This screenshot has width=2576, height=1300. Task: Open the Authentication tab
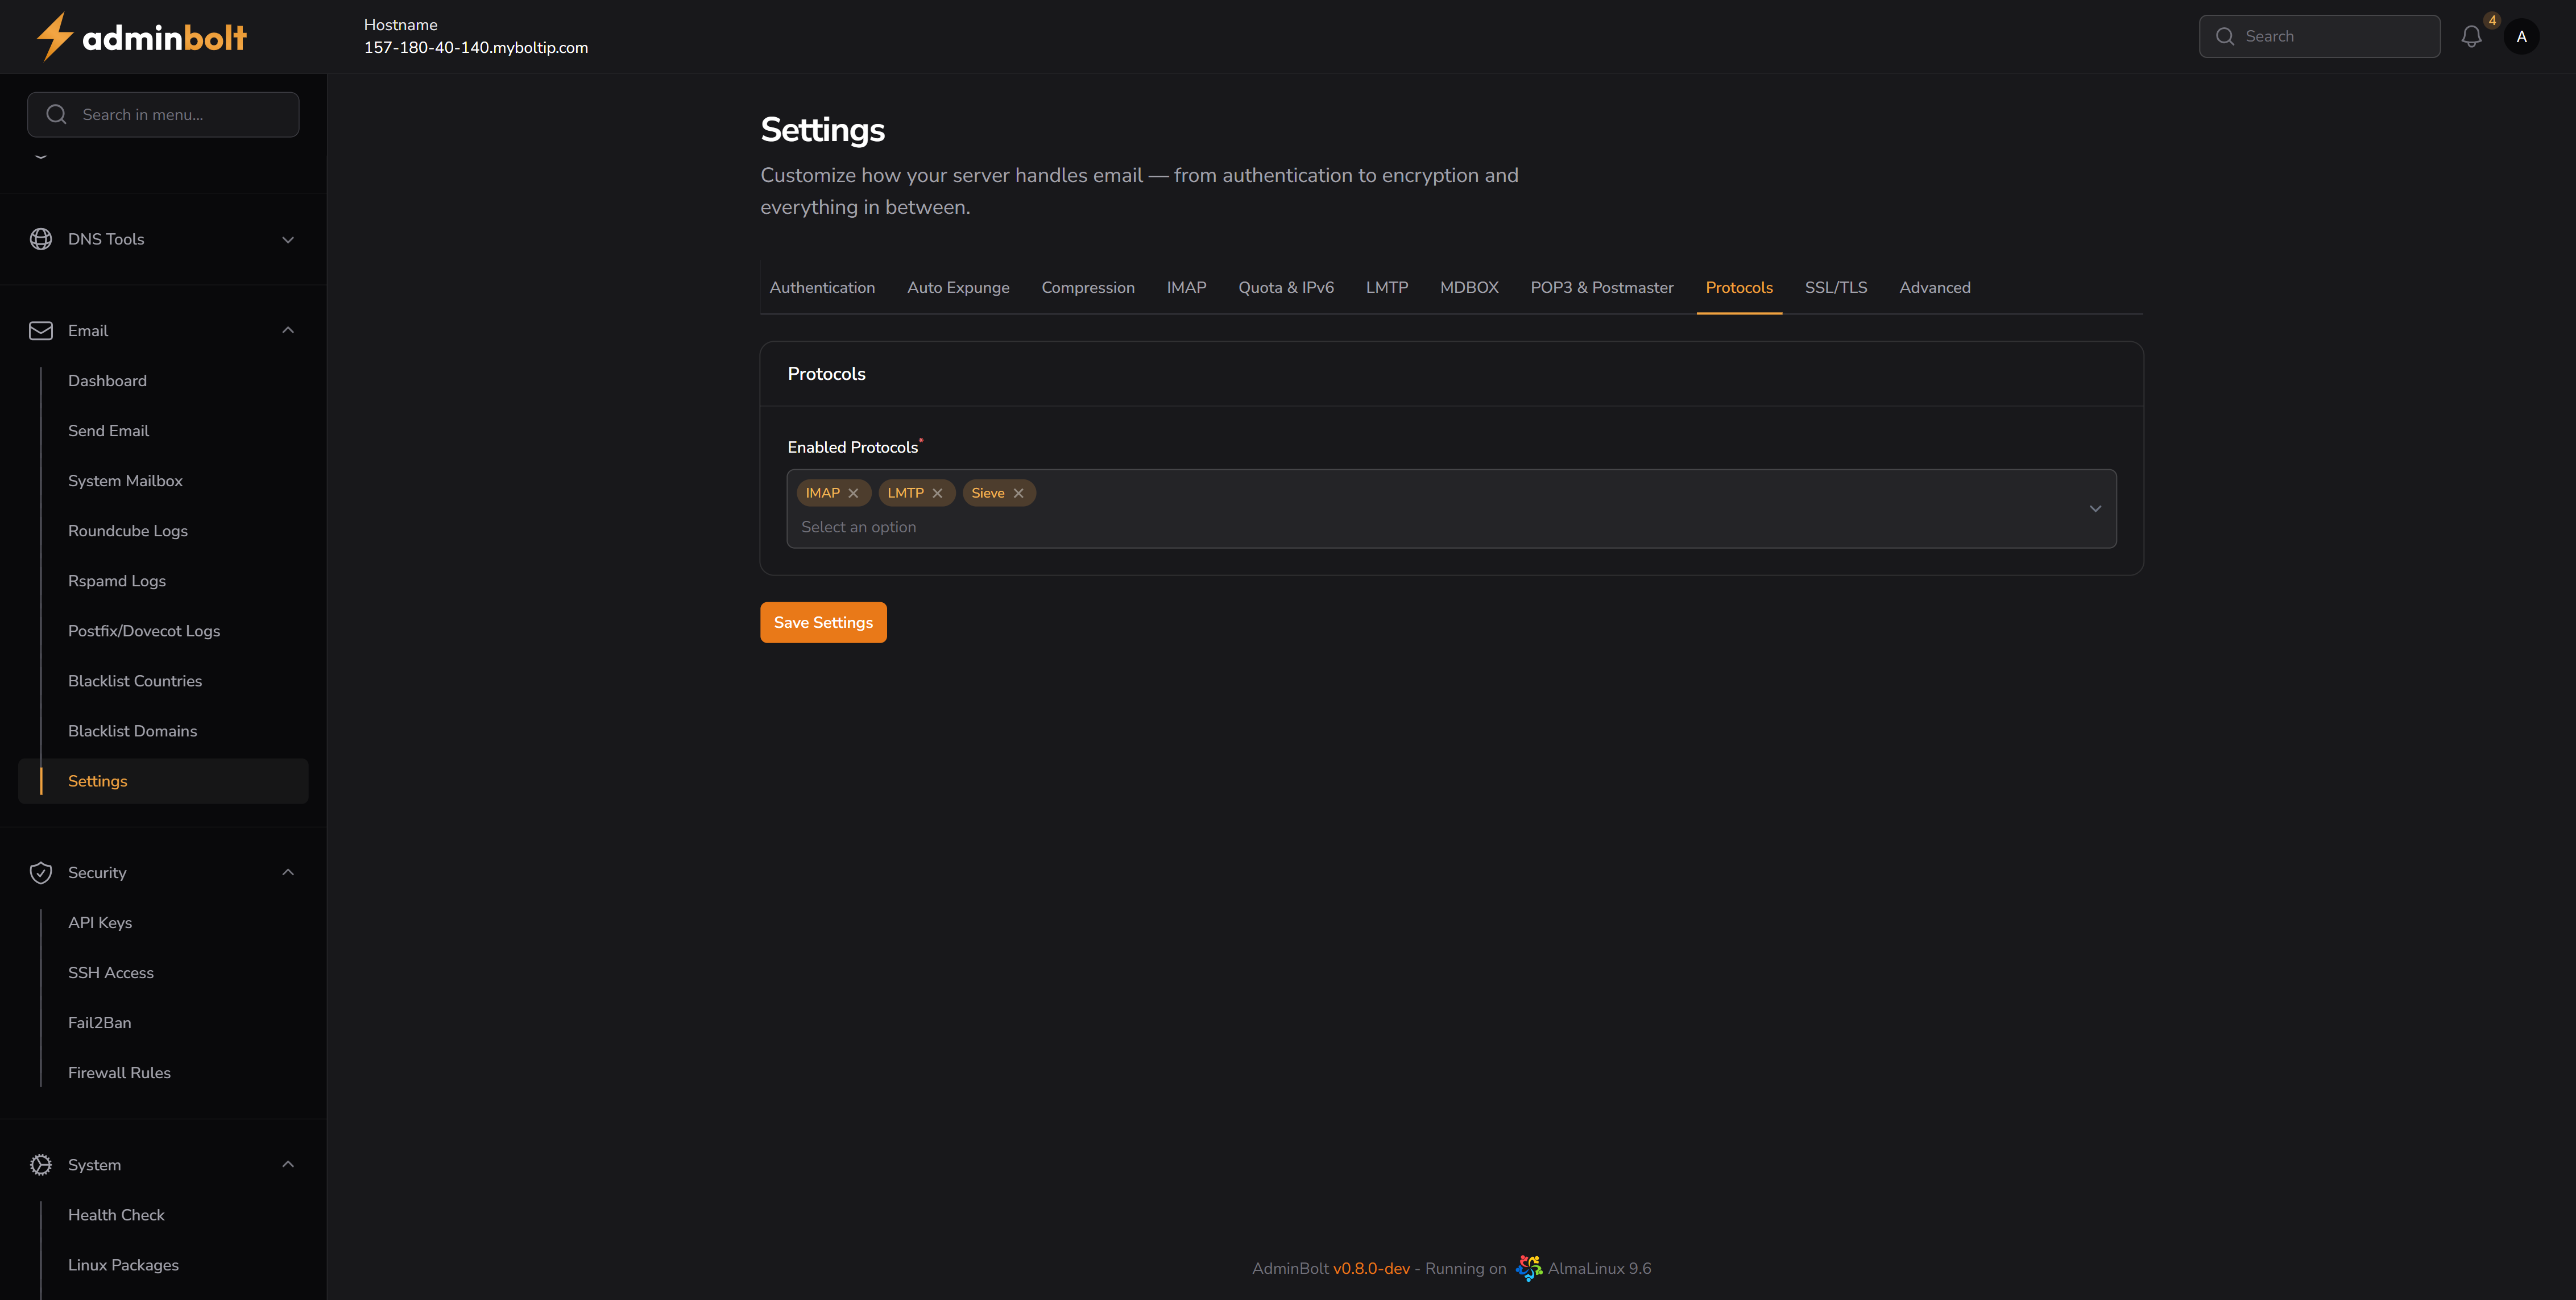point(821,288)
